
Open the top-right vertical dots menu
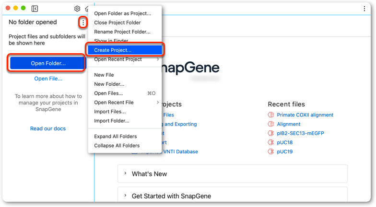[364, 9]
